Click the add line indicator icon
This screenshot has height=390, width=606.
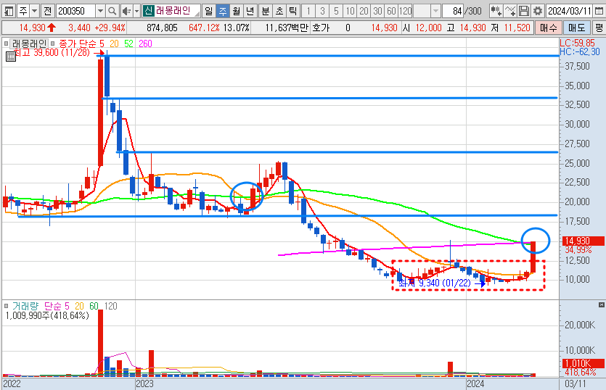click(x=510, y=11)
